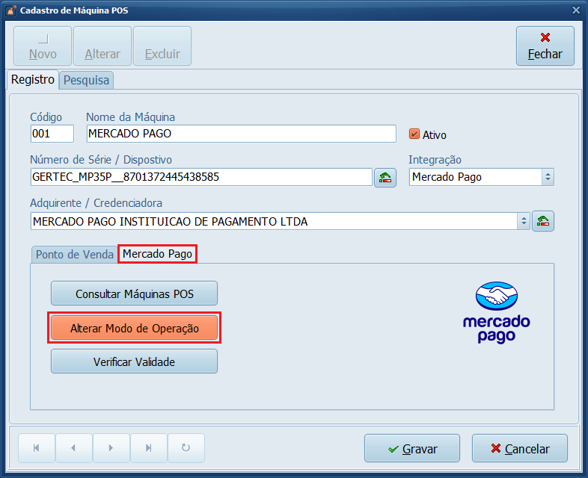588x478 pixels.
Task: Click the app icon in title bar
Action: coord(11,10)
